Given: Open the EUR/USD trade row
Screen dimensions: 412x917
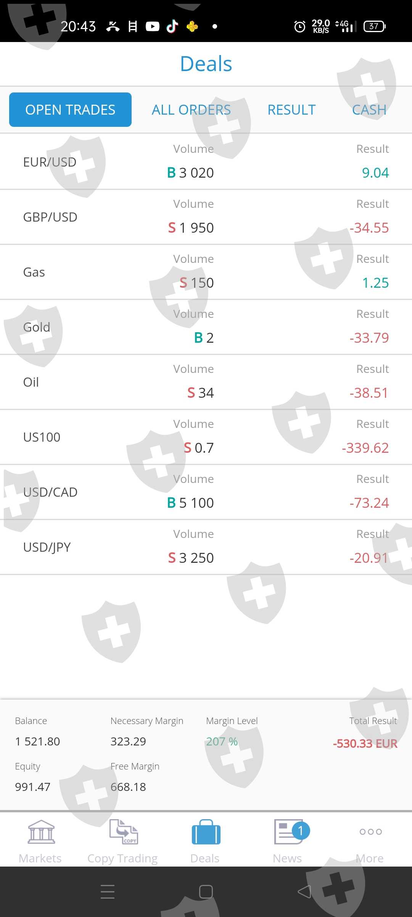Looking at the screenshot, I should tap(206, 162).
